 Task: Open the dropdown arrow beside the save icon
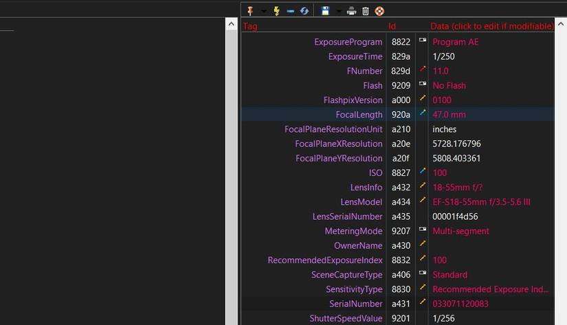[338, 12]
